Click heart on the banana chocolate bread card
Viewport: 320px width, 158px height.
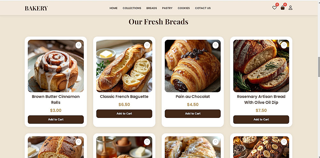pyautogui.click(x=284, y=142)
